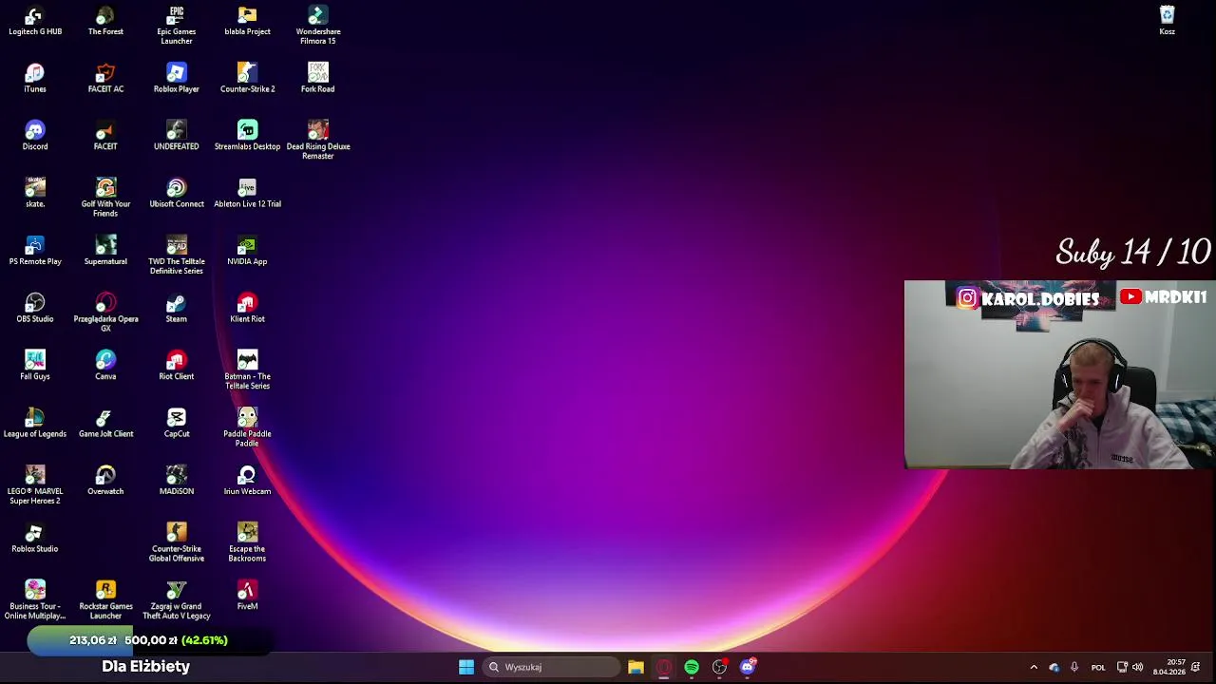Image resolution: width=1216 pixels, height=684 pixels.
Task: Launch Roblox Studio shortcut
Action: 35,539
